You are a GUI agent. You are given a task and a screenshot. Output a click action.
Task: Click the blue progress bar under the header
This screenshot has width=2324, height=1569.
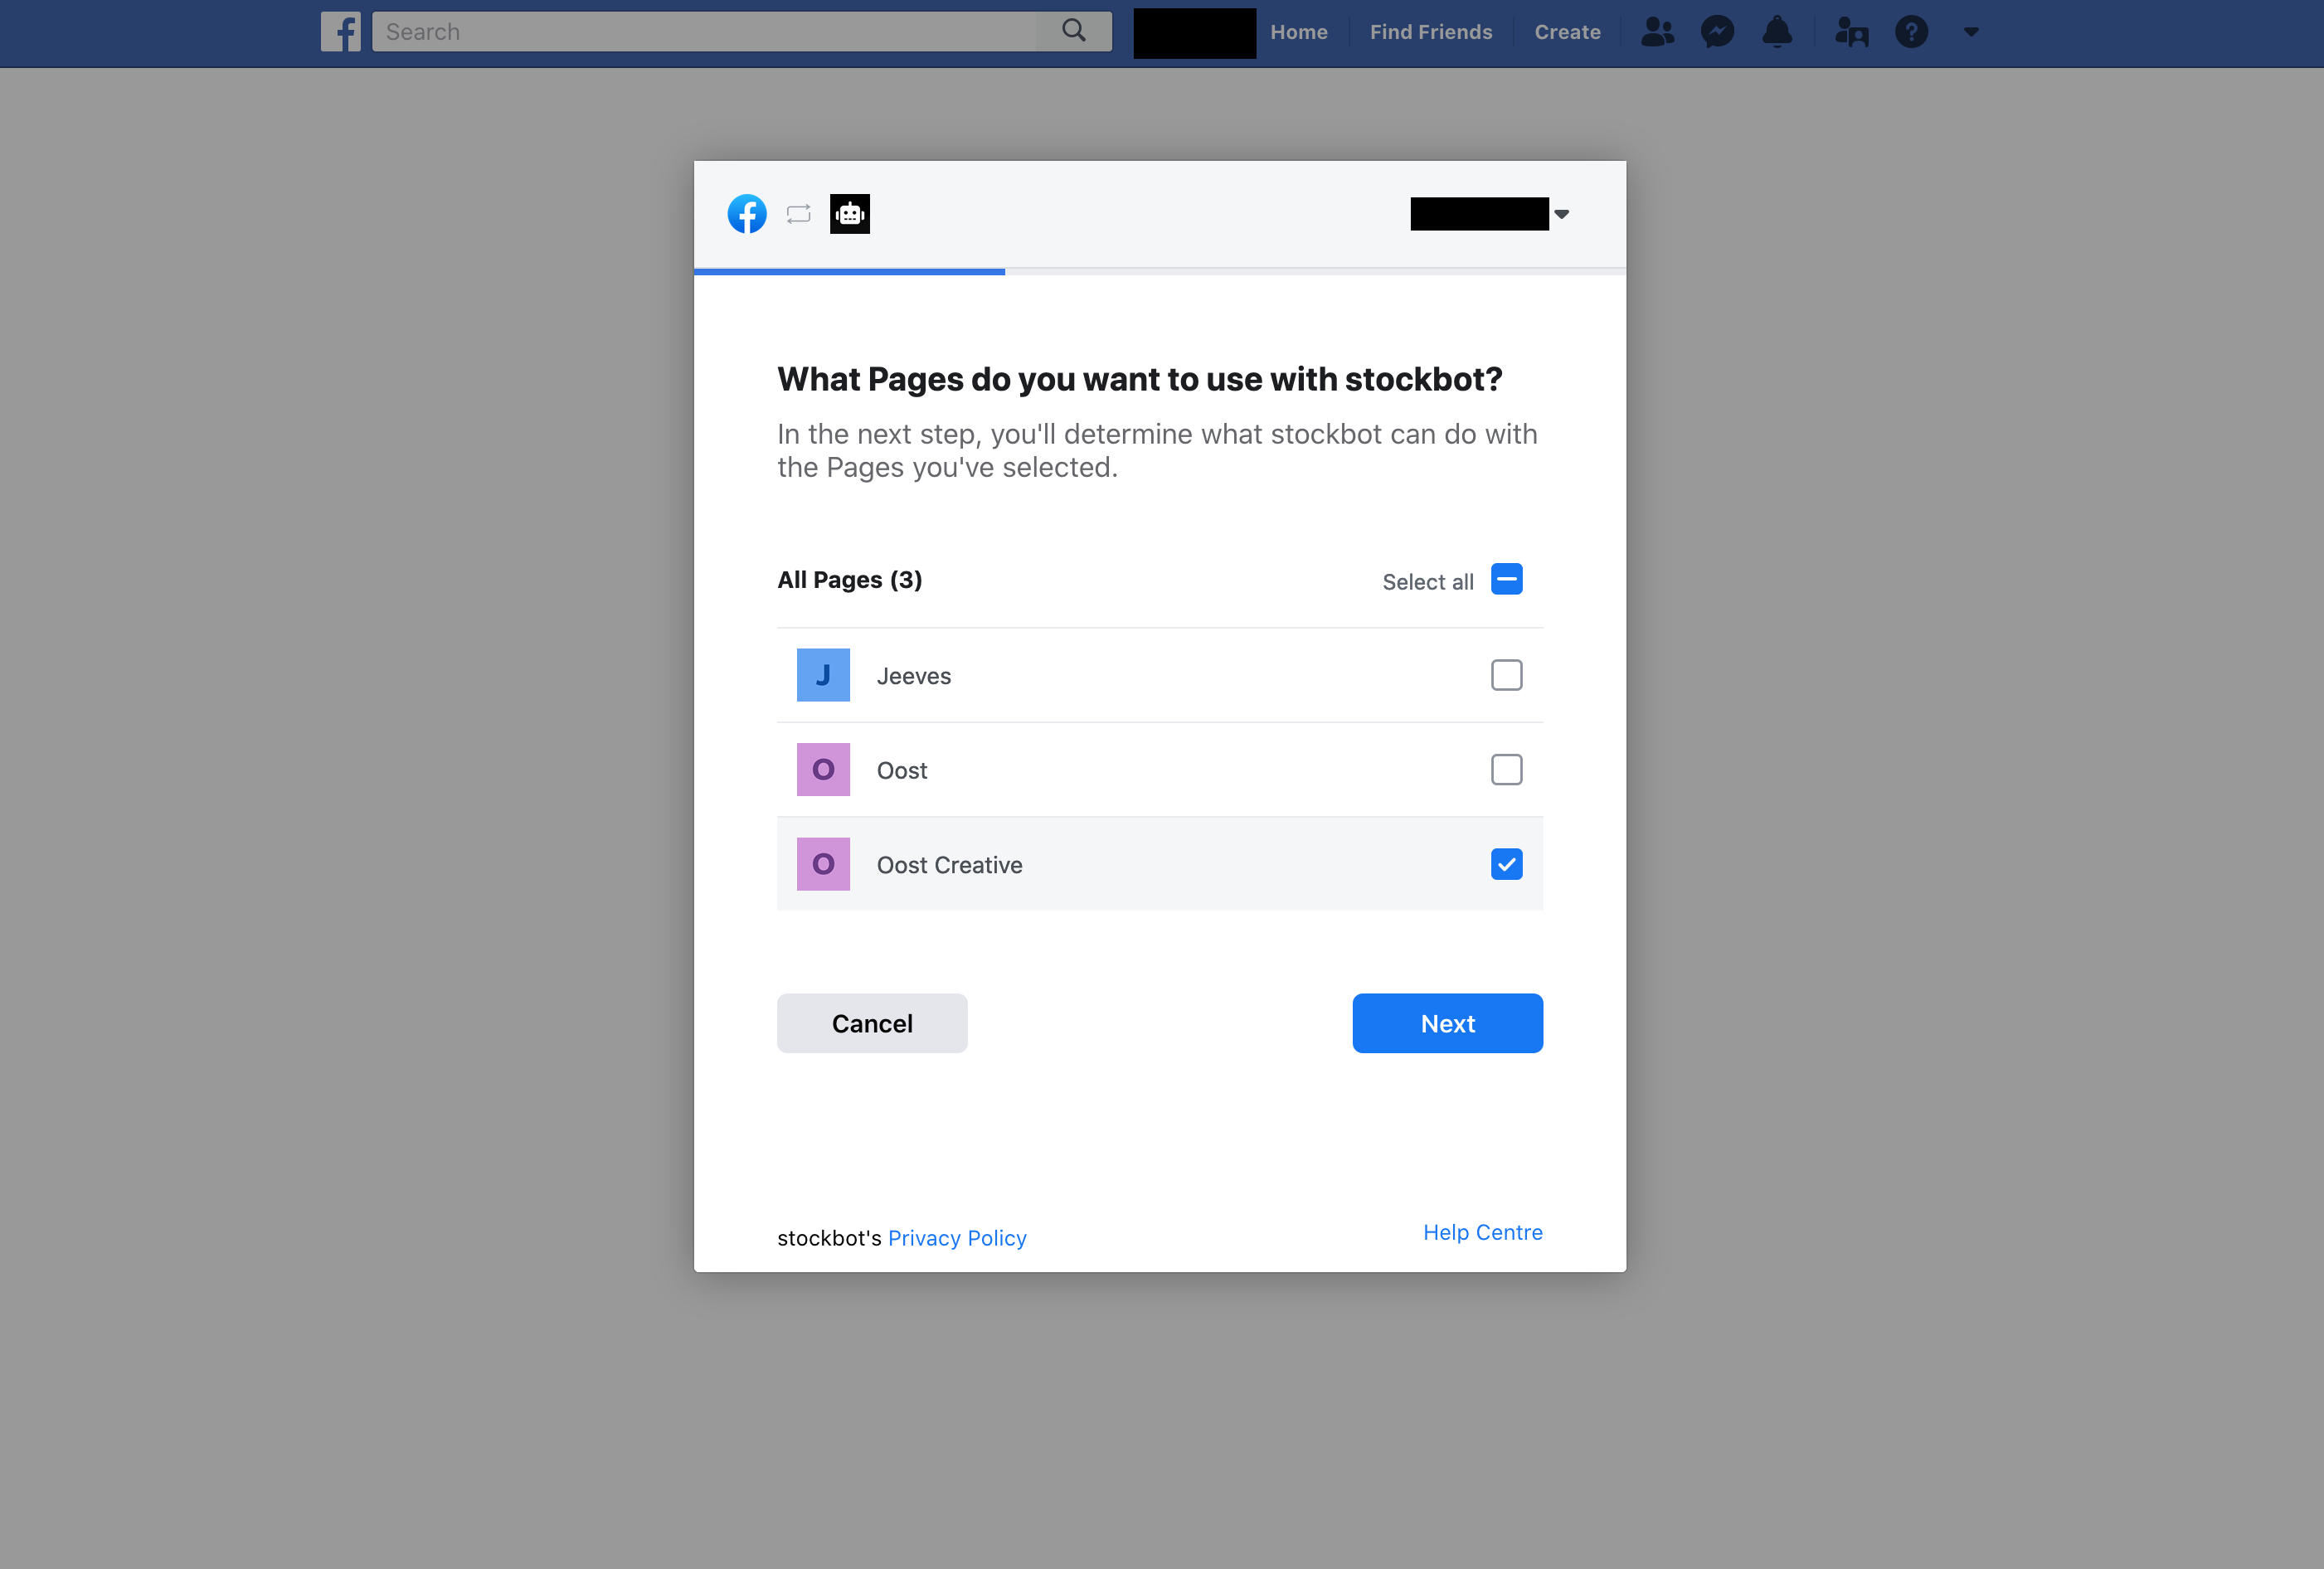point(849,271)
